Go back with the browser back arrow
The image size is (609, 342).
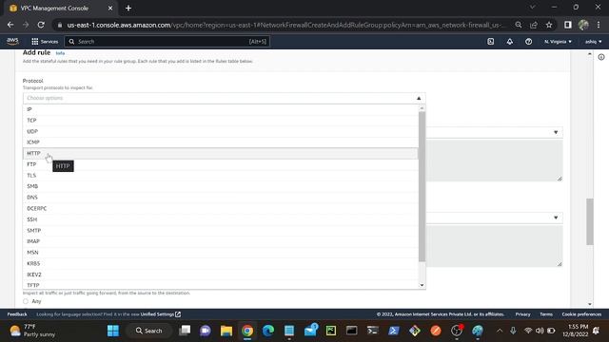click(x=10, y=25)
